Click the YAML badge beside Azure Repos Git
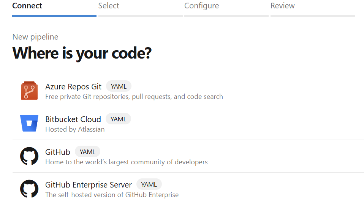364x213 pixels. 119,86
